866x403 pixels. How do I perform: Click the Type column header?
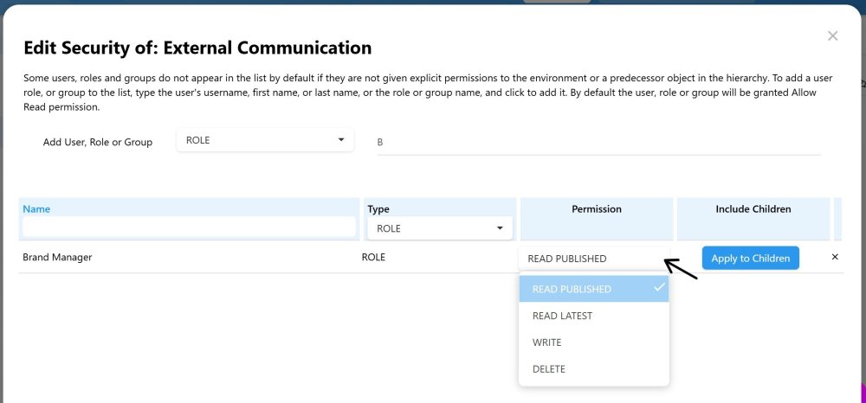[x=378, y=209]
